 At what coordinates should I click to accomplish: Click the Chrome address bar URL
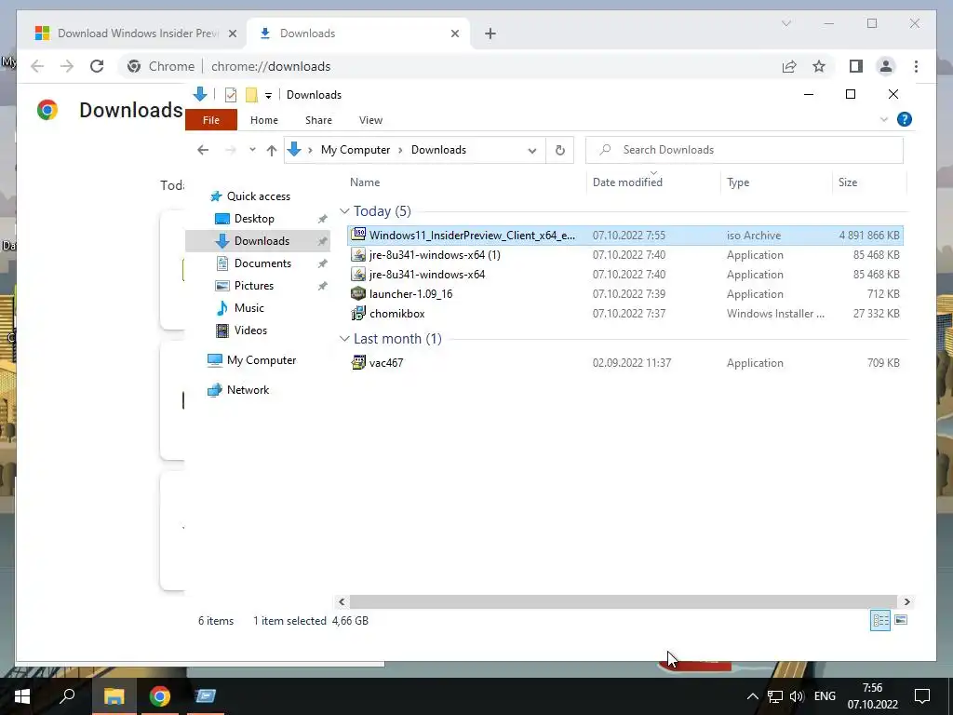[x=271, y=66]
